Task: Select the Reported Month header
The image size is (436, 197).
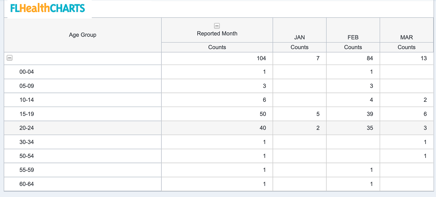Action: click(x=217, y=34)
